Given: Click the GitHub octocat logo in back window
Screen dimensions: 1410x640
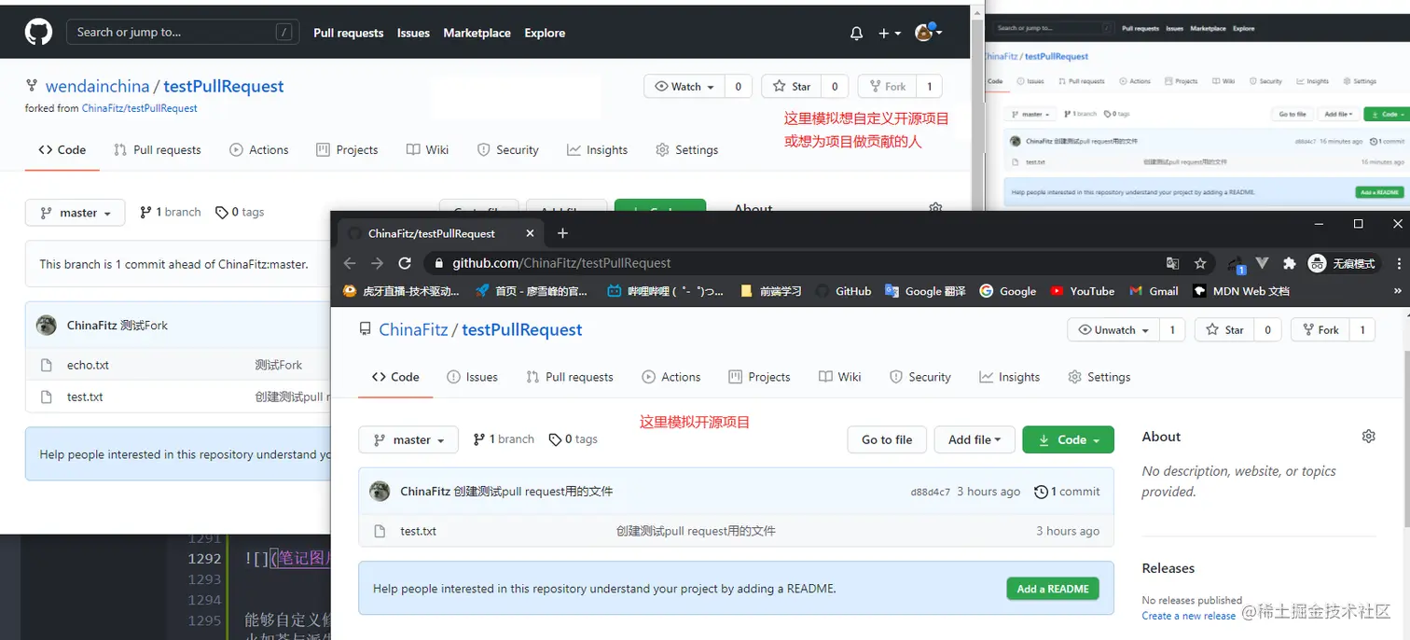Looking at the screenshot, I should tap(38, 33).
